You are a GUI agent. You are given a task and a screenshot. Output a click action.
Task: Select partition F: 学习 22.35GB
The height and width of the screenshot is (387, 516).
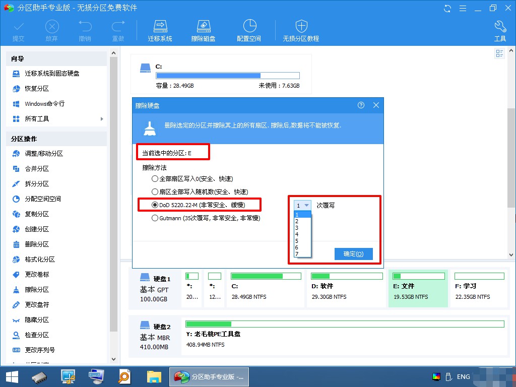pos(479,288)
